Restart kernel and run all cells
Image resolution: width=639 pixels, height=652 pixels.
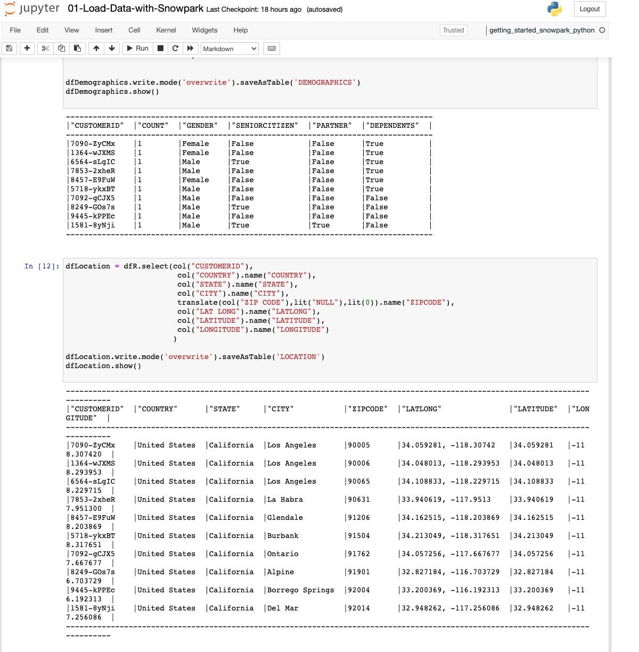190,48
